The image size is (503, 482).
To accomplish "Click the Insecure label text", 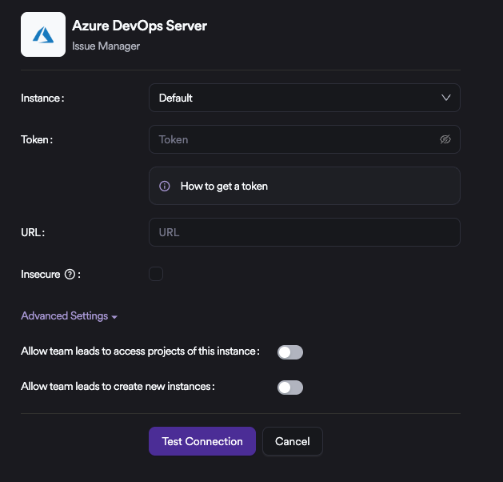I will [x=41, y=275].
